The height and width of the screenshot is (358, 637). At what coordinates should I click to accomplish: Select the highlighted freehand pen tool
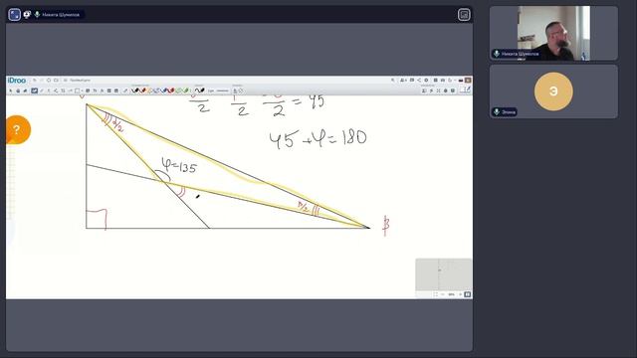coord(35,90)
